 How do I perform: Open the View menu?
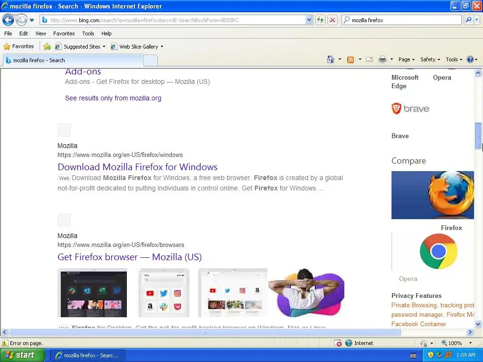[41, 33]
